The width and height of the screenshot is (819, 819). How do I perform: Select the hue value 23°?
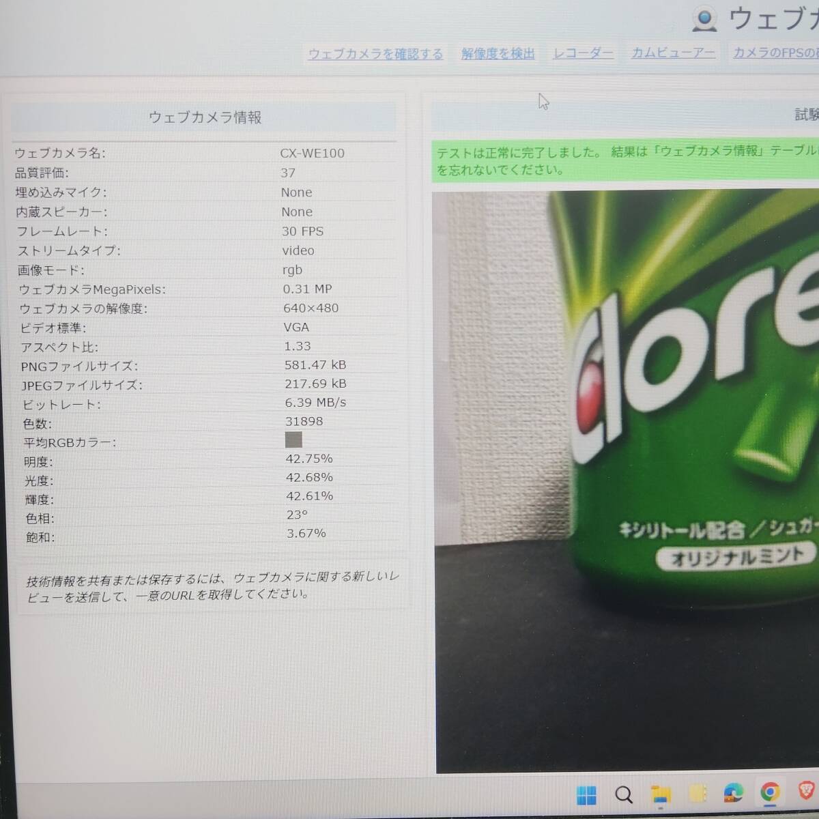[x=297, y=515]
